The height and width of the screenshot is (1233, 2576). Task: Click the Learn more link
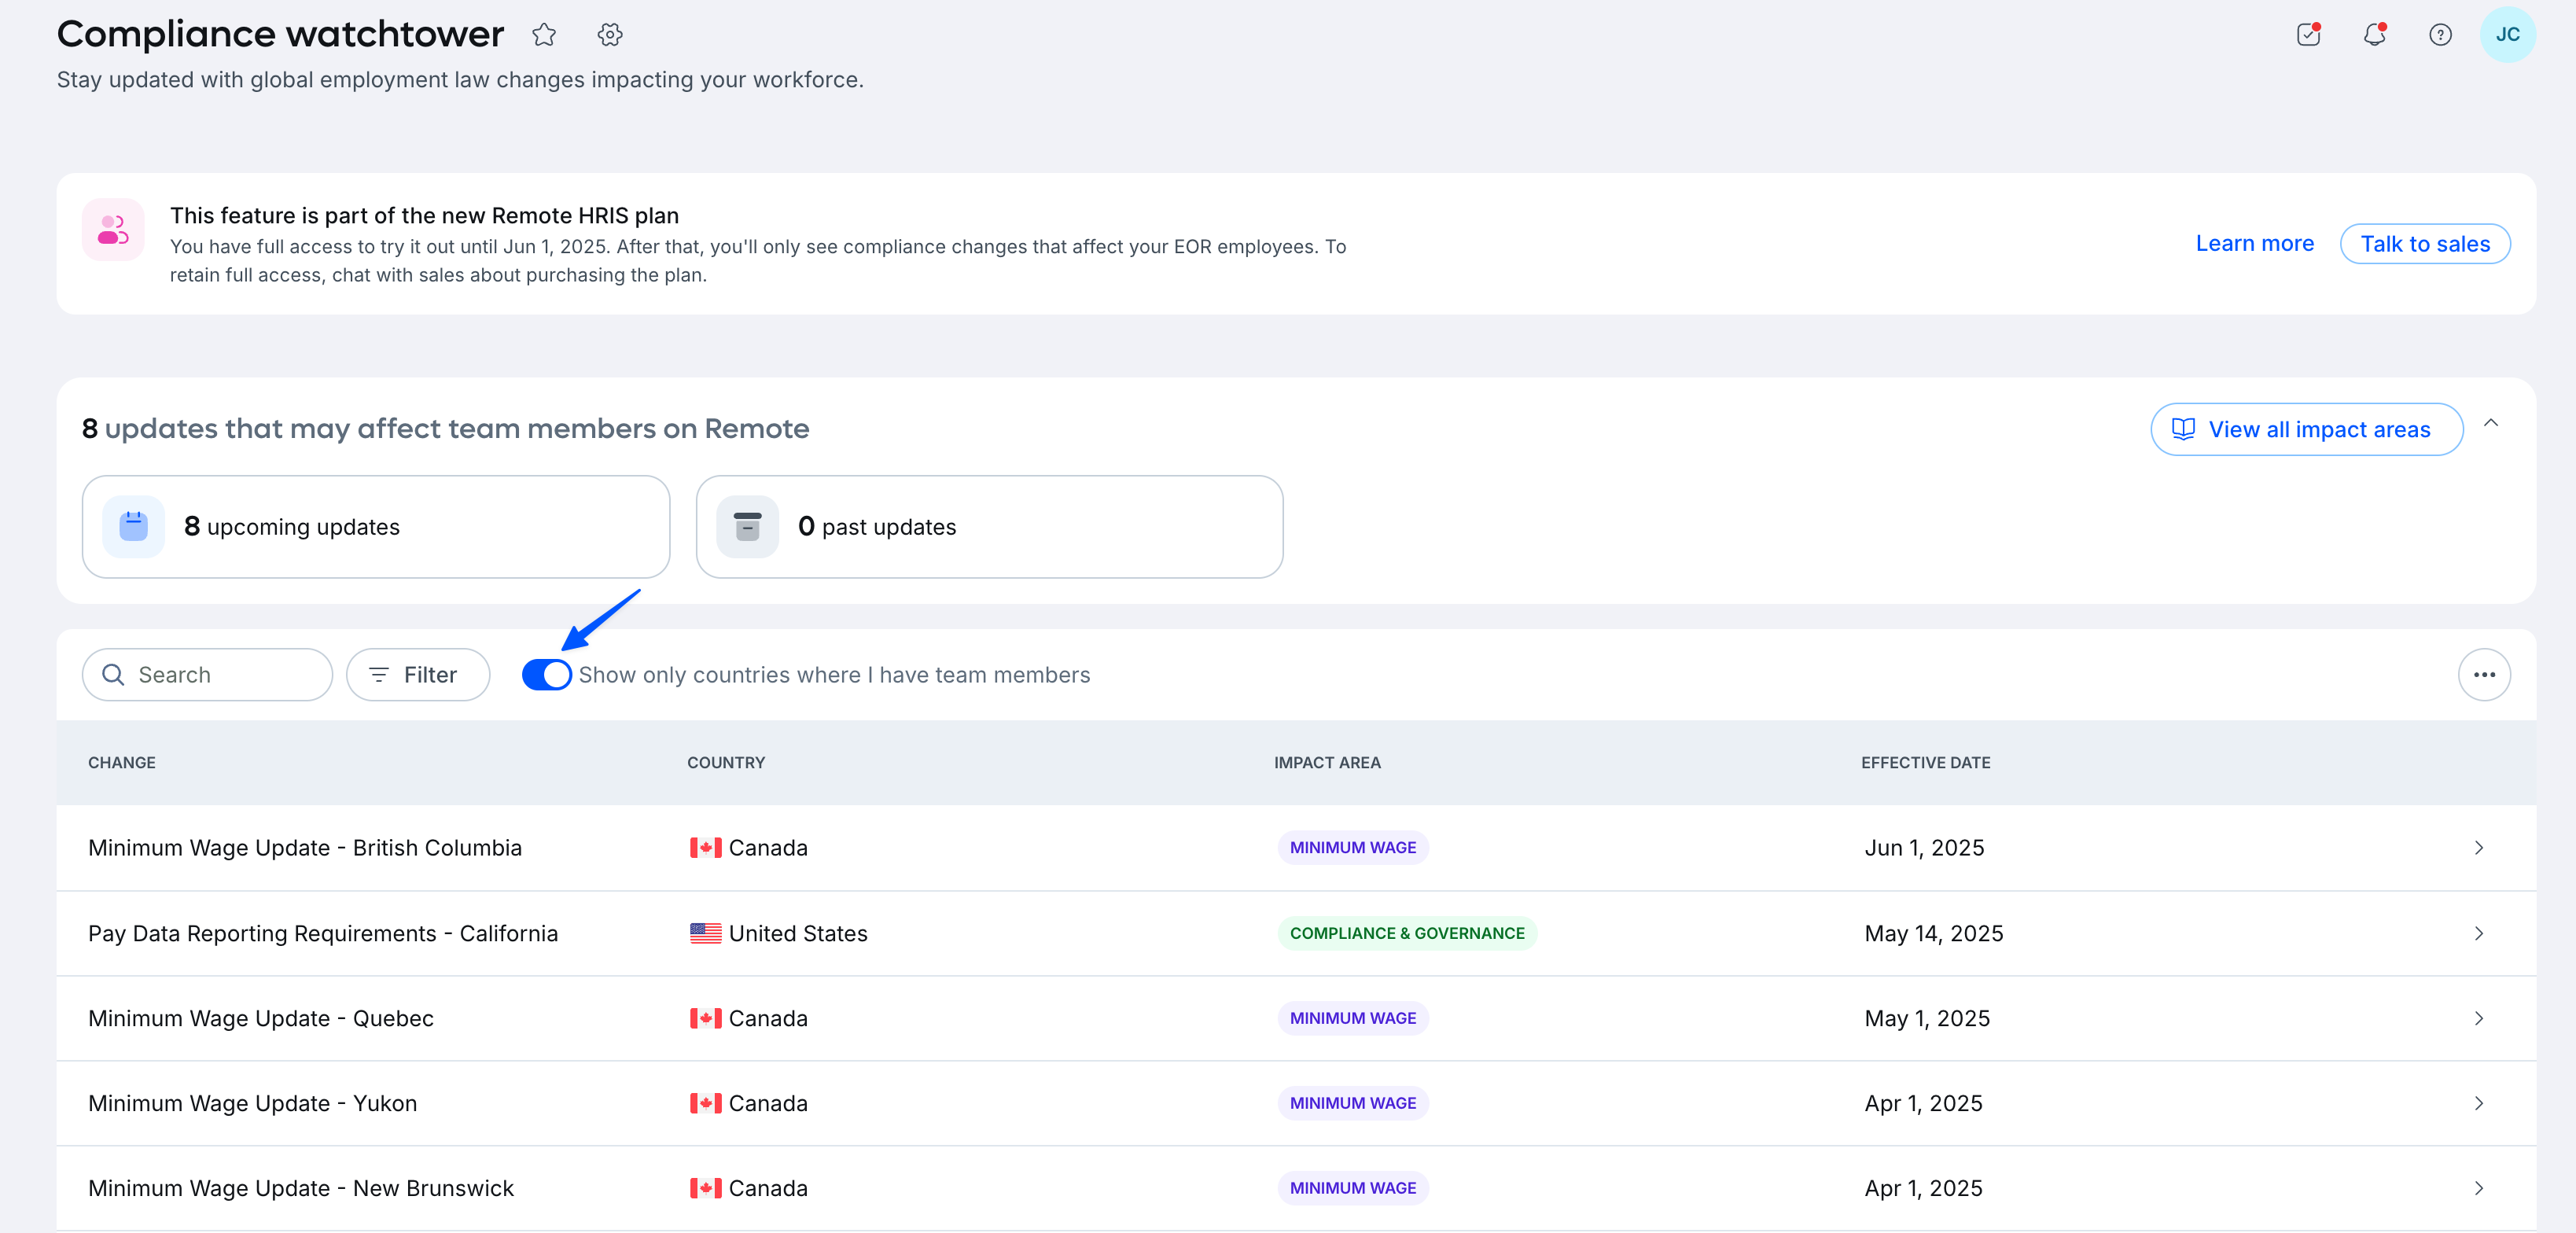[x=2255, y=244]
